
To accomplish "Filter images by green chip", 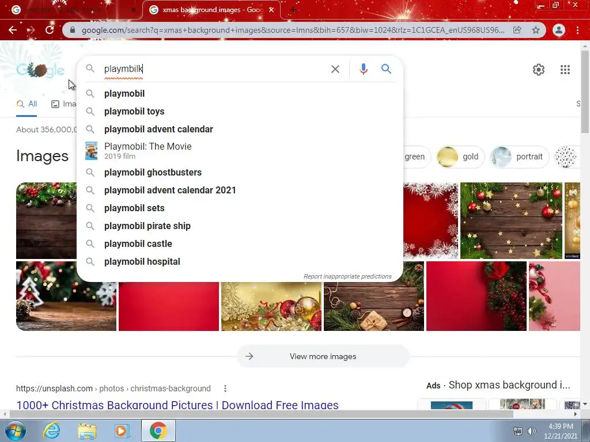I will pos(417,157).
